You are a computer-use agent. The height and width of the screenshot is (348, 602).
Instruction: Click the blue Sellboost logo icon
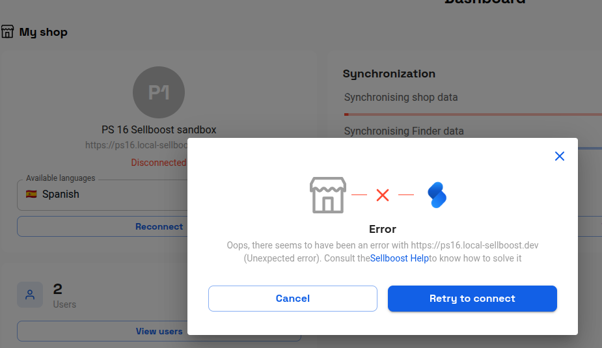437,195
